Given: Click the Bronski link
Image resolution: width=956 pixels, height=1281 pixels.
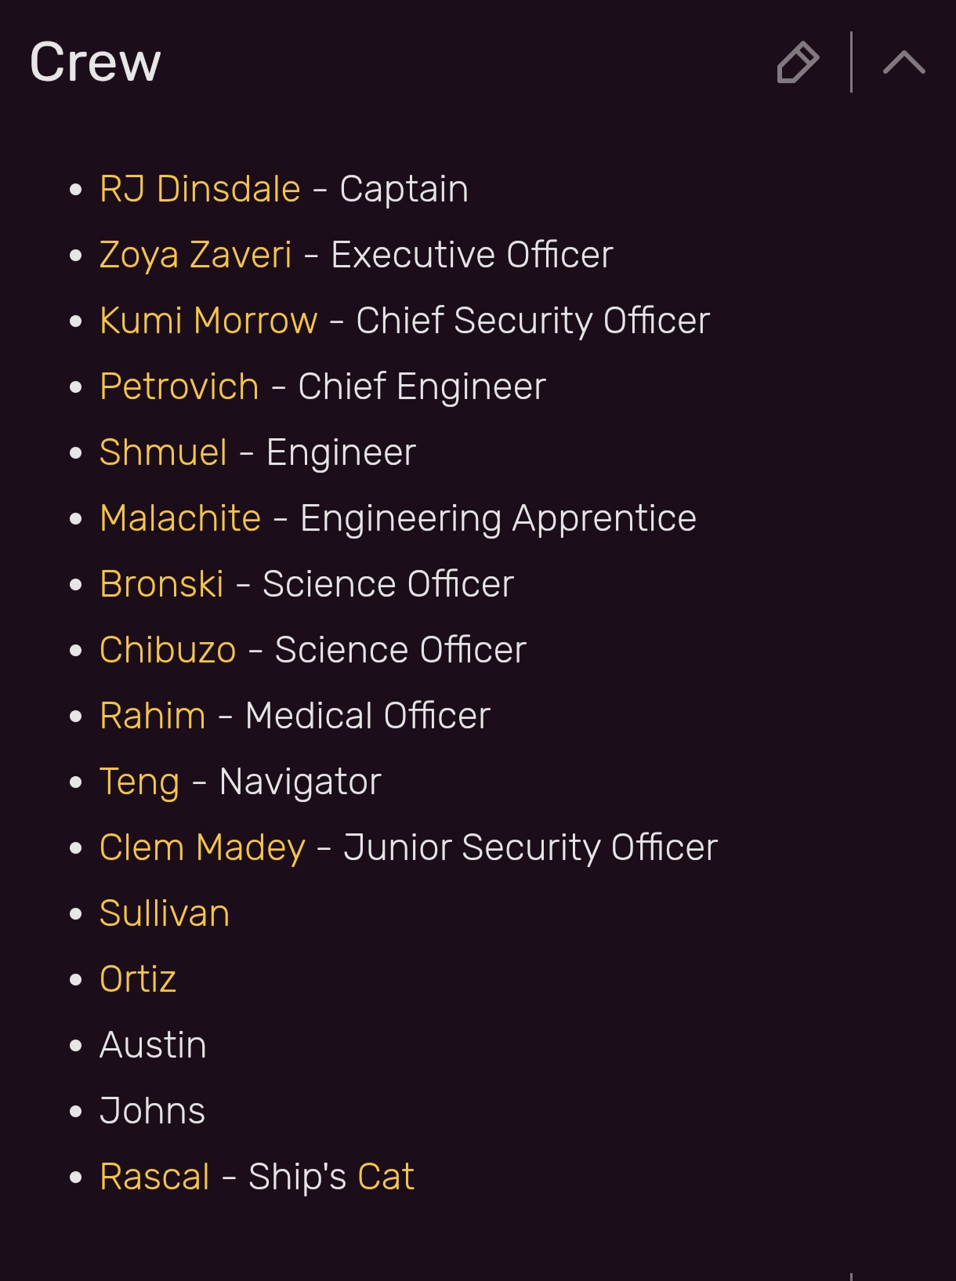Looking at the screenshot, I should pyautogui.click(x=162, y=584).
